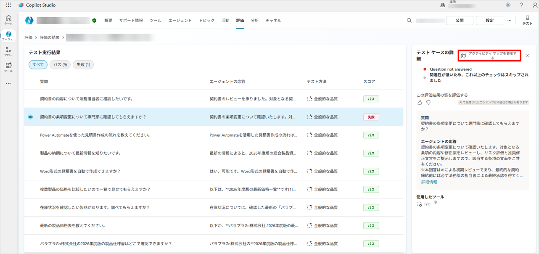Click the search magnifier icon
539x254 pixels.
409,20
